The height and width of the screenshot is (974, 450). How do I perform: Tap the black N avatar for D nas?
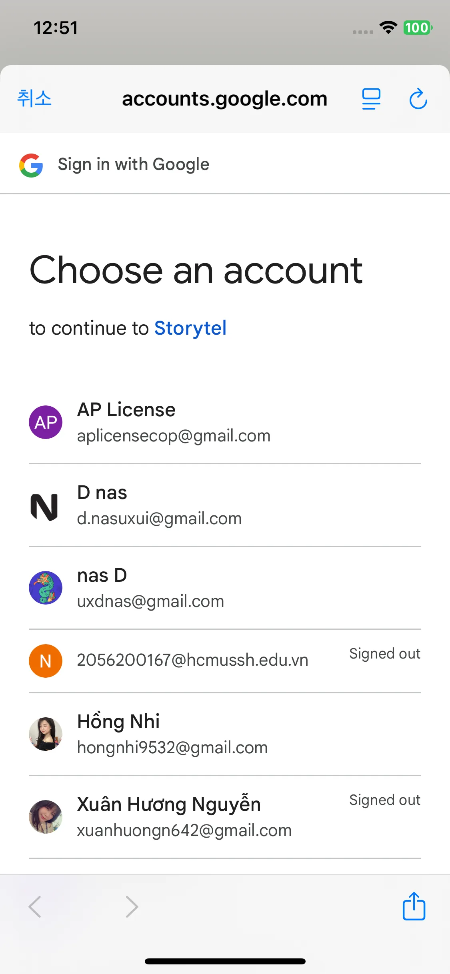click(x=45, y=507)
